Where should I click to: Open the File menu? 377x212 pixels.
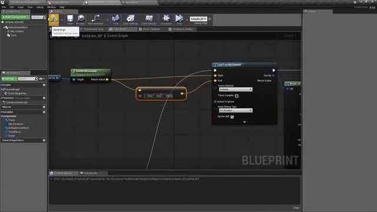click(4, 7)
